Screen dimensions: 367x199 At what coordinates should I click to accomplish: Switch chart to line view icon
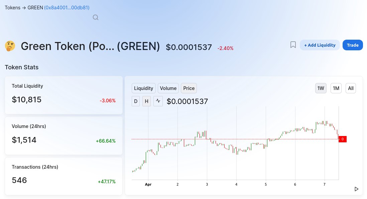(158, 101)
